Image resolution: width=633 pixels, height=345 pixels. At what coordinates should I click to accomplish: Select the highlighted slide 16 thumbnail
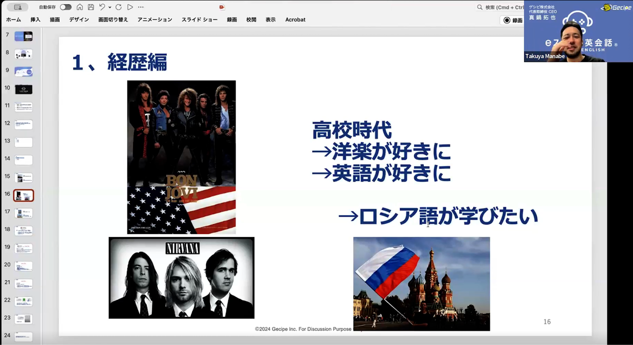24,196
